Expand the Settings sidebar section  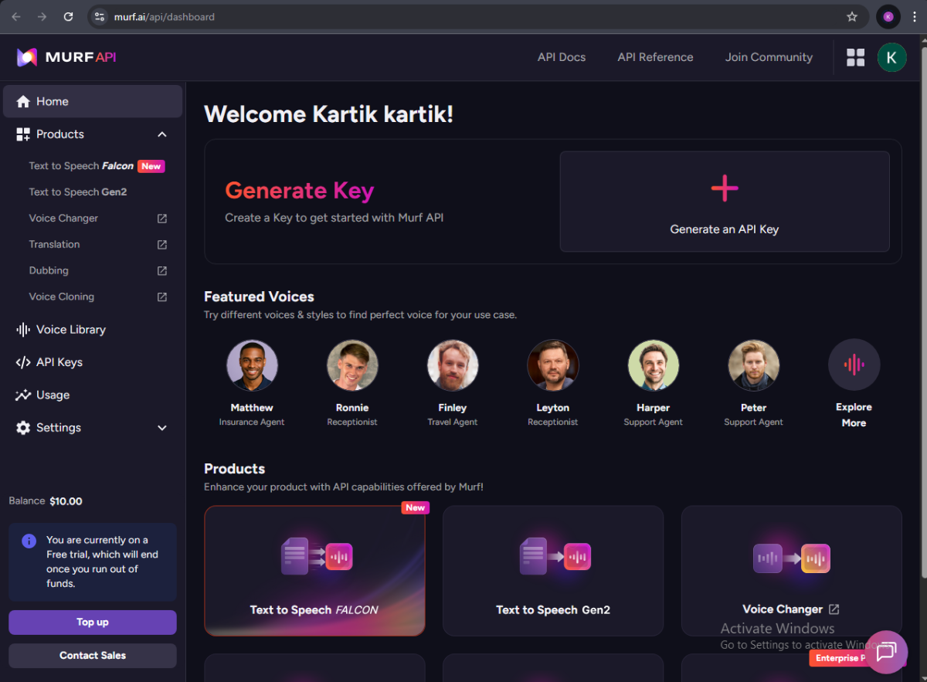tap(162, 428)
